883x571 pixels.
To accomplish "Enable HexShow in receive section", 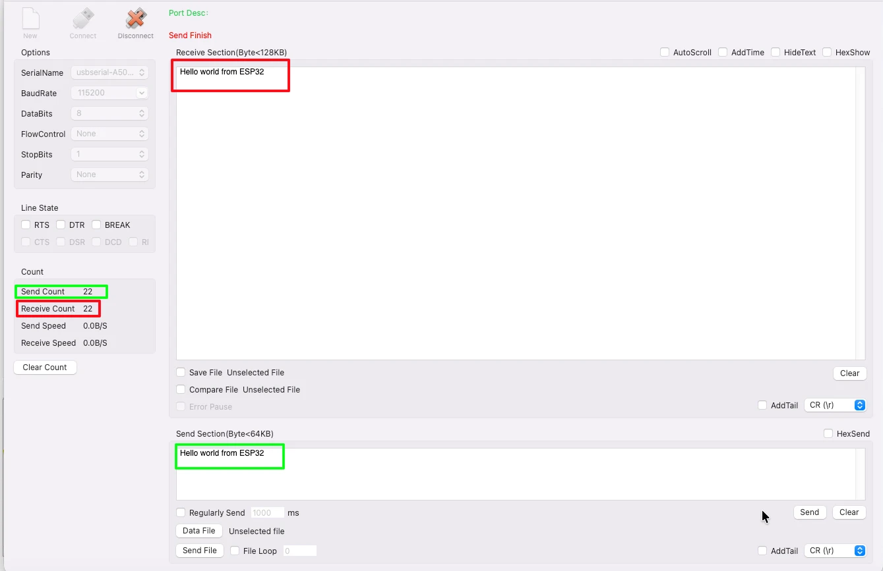I will tap(827, 52).
